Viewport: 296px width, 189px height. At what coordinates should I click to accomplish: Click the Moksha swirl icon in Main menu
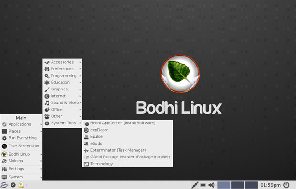(x=4, y=161)
